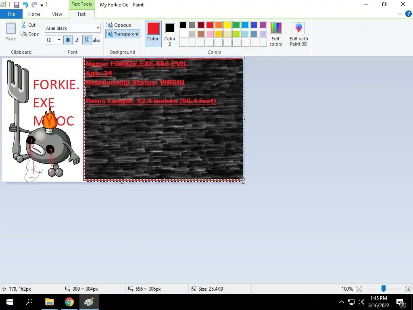Open the notification center icon
Viewport: 413px width, 310px height.
point(400,302)
